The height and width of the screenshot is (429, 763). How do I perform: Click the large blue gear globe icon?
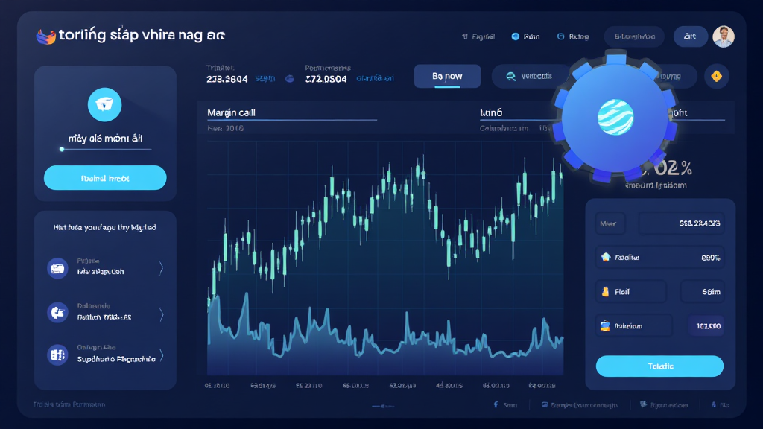click(x=615, y=118)
